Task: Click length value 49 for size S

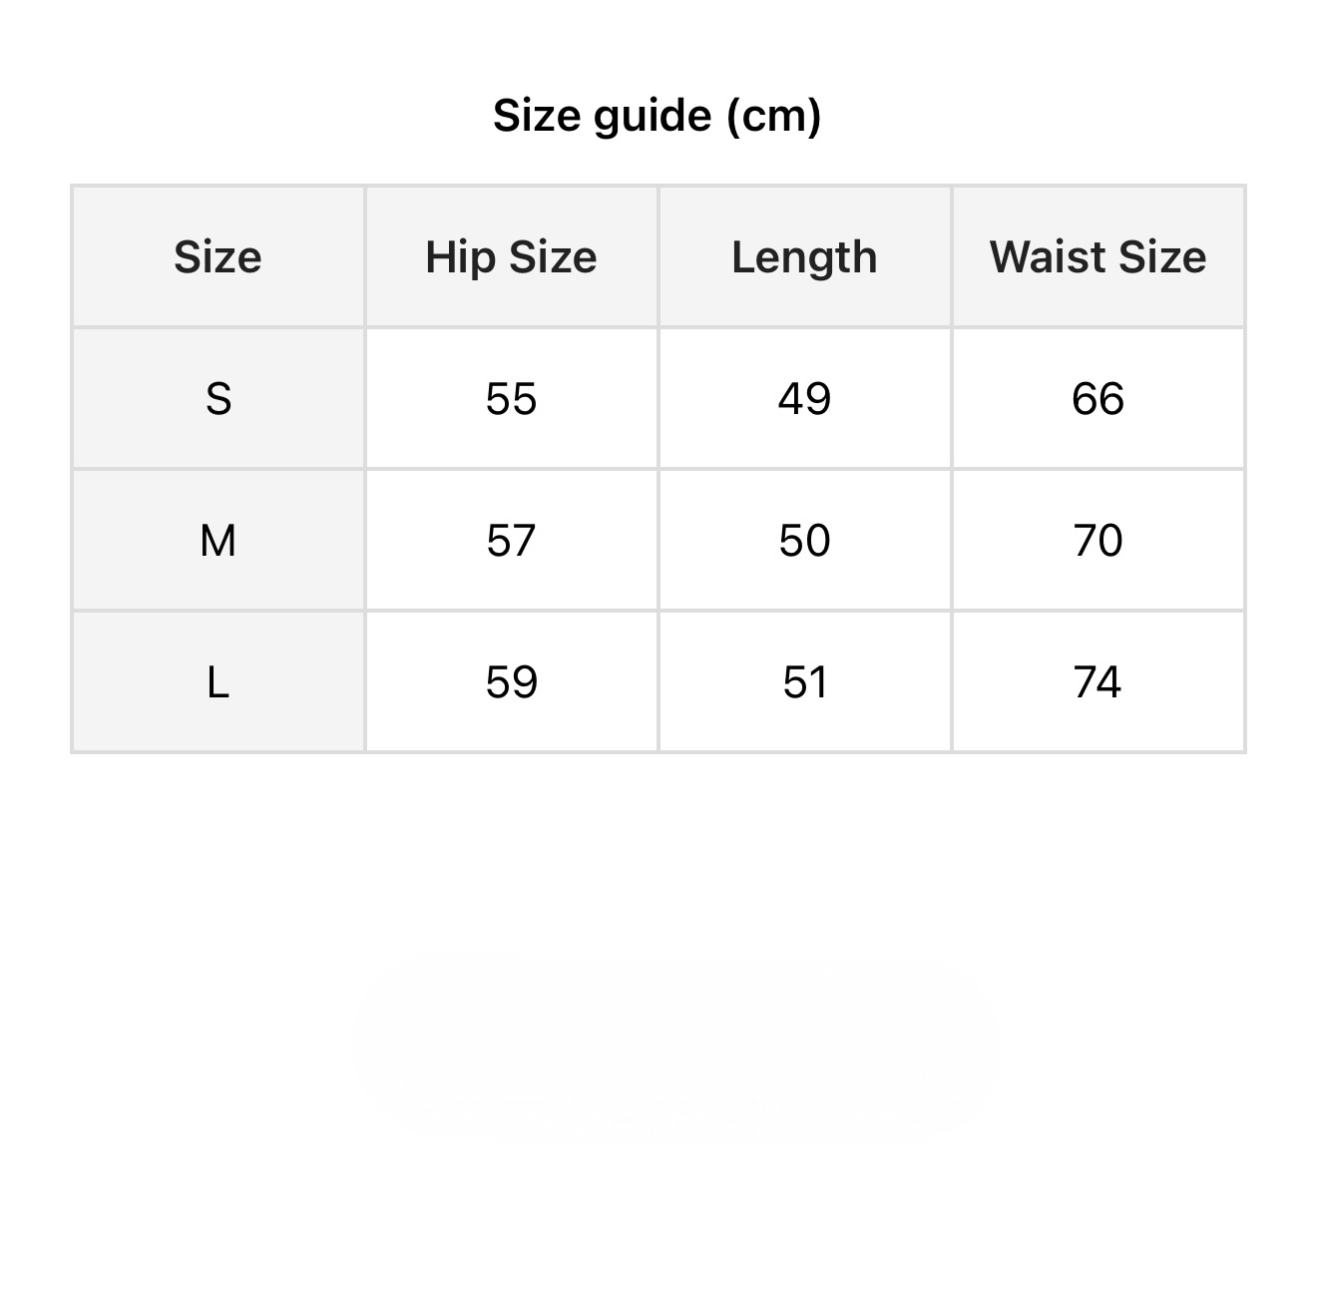Action: [x=804, y=399]
